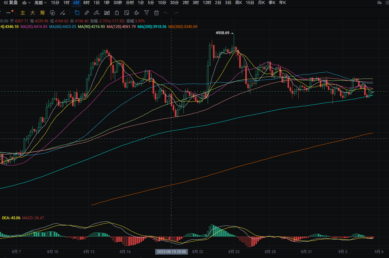Delete drawings with the trash icon

coord(156,13)
